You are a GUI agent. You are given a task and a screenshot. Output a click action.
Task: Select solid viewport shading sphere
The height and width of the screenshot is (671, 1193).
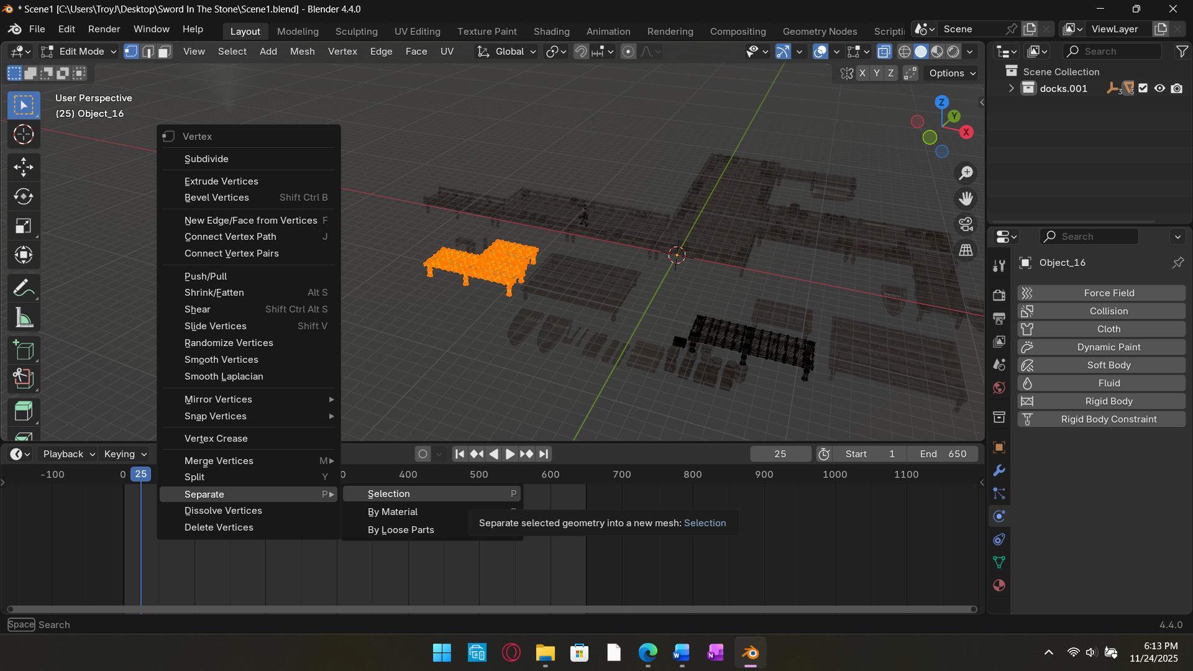click(x=921, y=52)
